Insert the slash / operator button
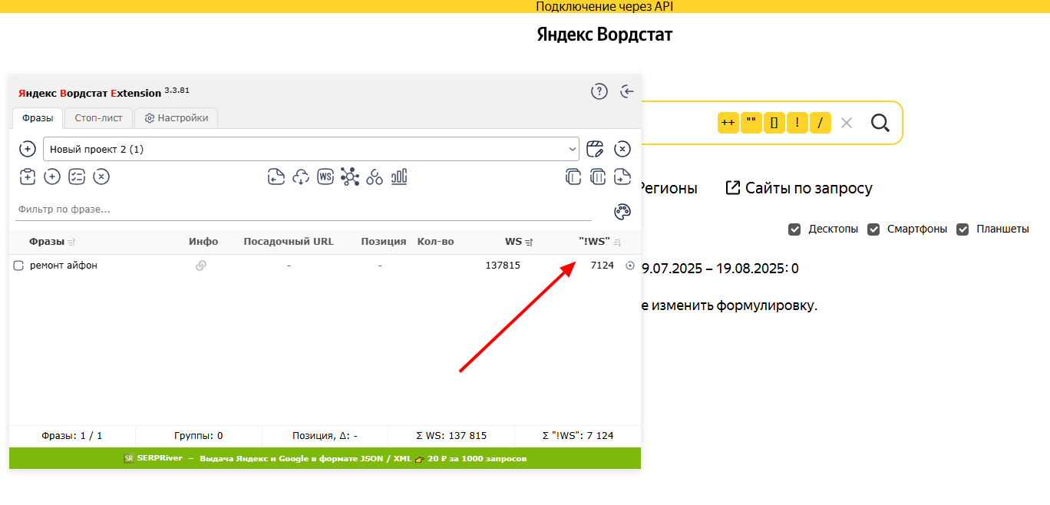This screenshot has height=505, width=1050. coord(821,123)
